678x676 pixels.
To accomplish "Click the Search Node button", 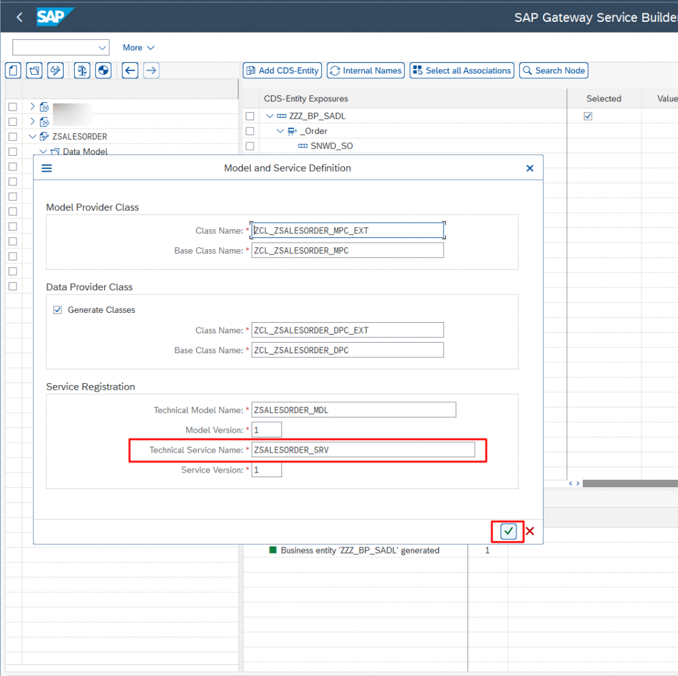I will (x=554, y=70).
